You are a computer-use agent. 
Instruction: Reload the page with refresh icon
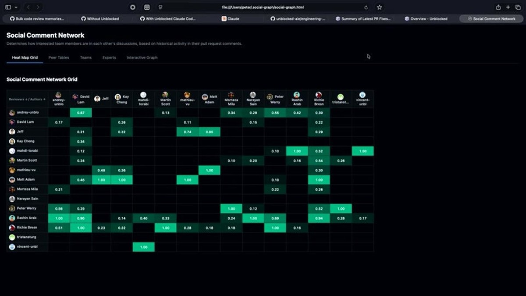(366, 7)
